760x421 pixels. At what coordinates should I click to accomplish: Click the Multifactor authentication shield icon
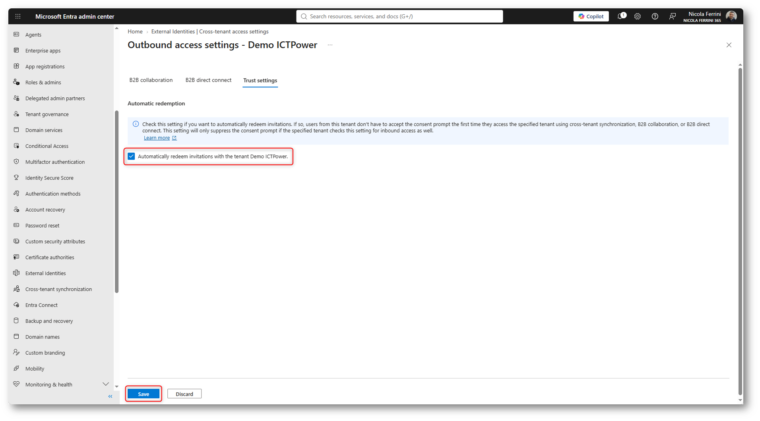(16, 162)
